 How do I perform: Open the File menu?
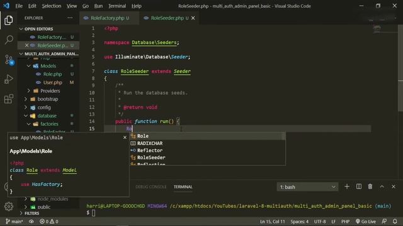click(19, 6)
